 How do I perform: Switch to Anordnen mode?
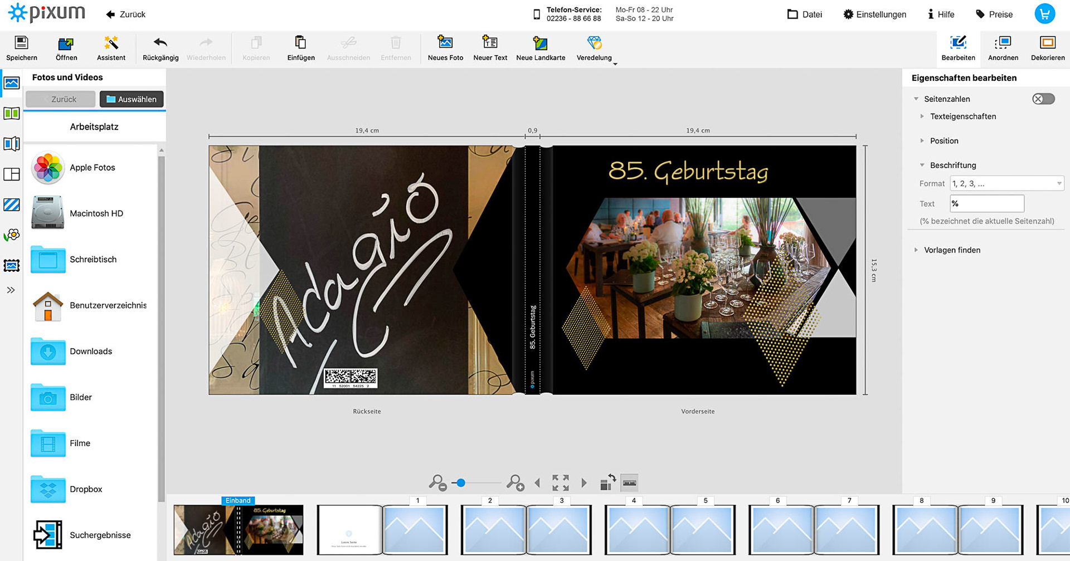1003,48
